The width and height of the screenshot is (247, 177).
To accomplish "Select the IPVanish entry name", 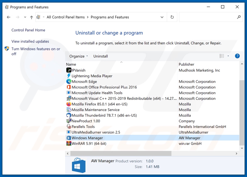I will [x=78, y=70].
